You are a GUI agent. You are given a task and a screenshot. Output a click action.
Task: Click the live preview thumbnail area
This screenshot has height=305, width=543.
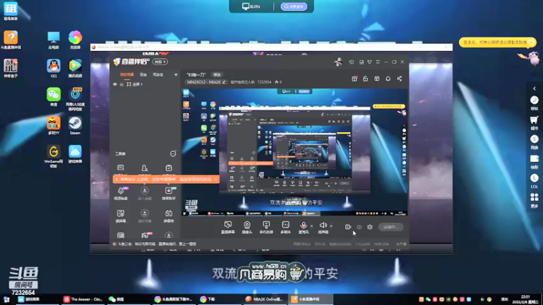click(295, 152)
